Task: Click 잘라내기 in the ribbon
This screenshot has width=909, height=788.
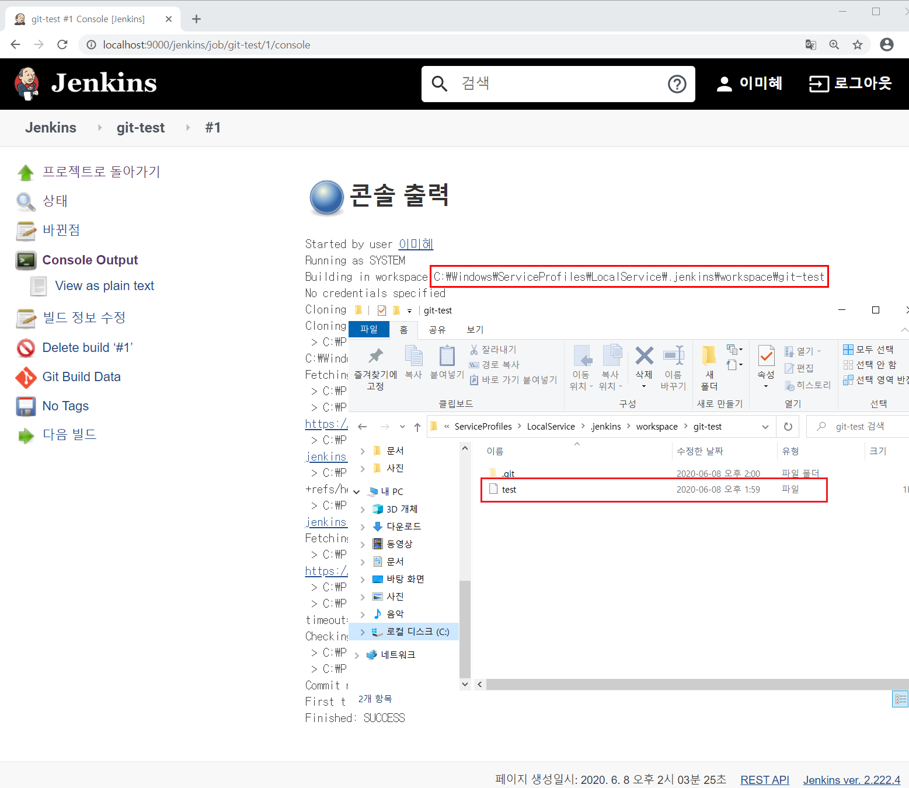Action: [493, 350]
